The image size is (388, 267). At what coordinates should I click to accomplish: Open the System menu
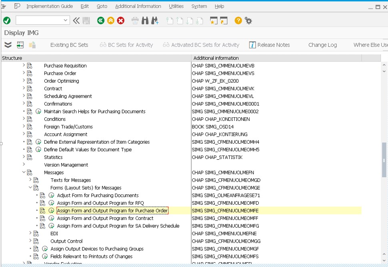click(199, 6)
